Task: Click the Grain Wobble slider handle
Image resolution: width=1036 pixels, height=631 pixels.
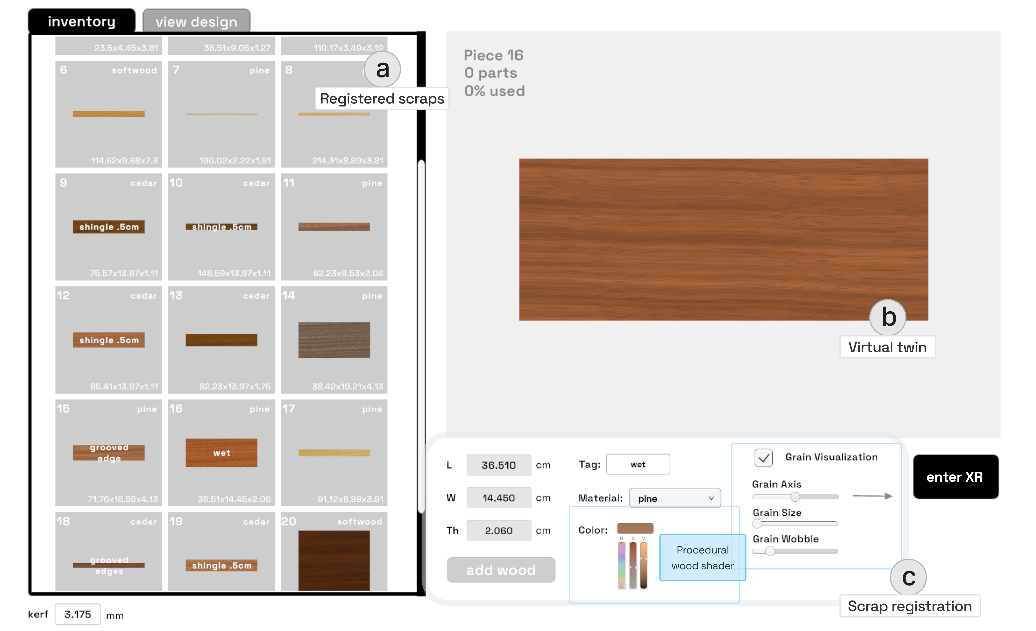Action: [770, 551]
